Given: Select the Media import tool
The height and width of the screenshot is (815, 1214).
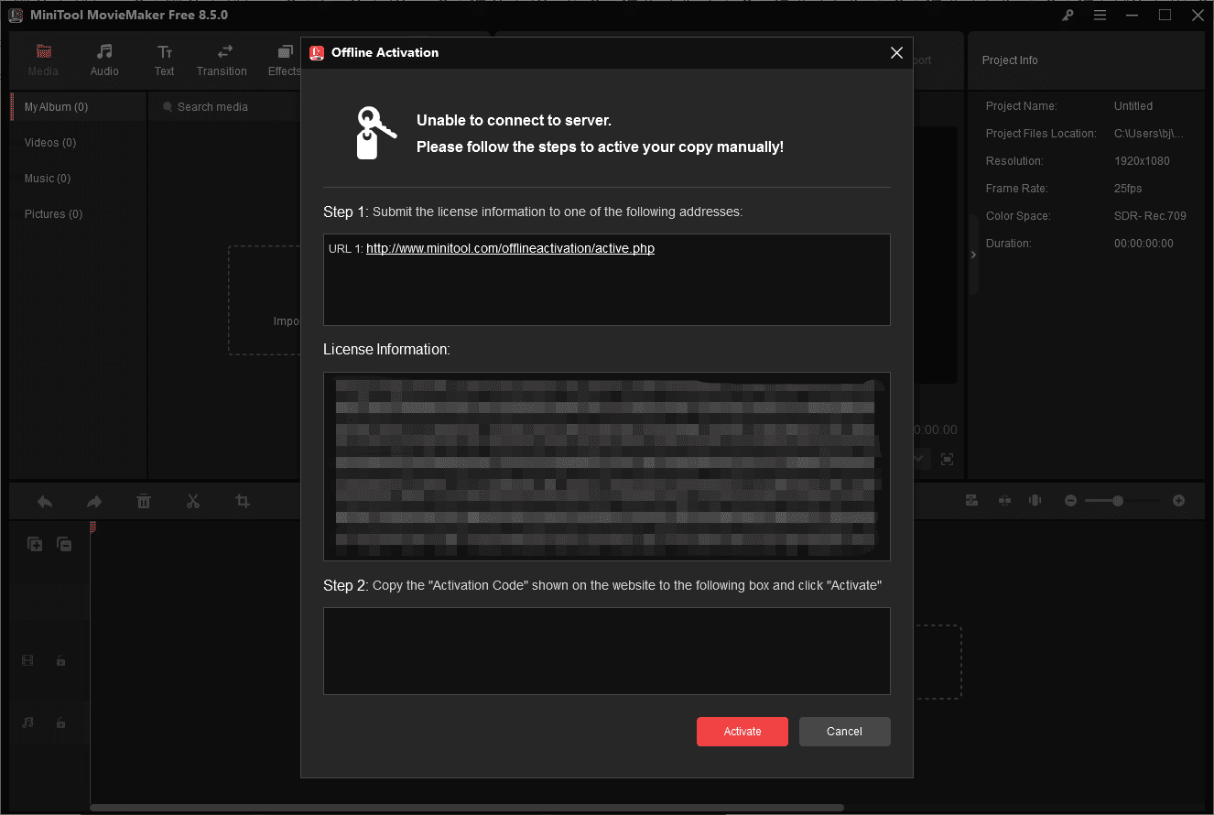Looking at the screenshot, I should coord(43,60).
